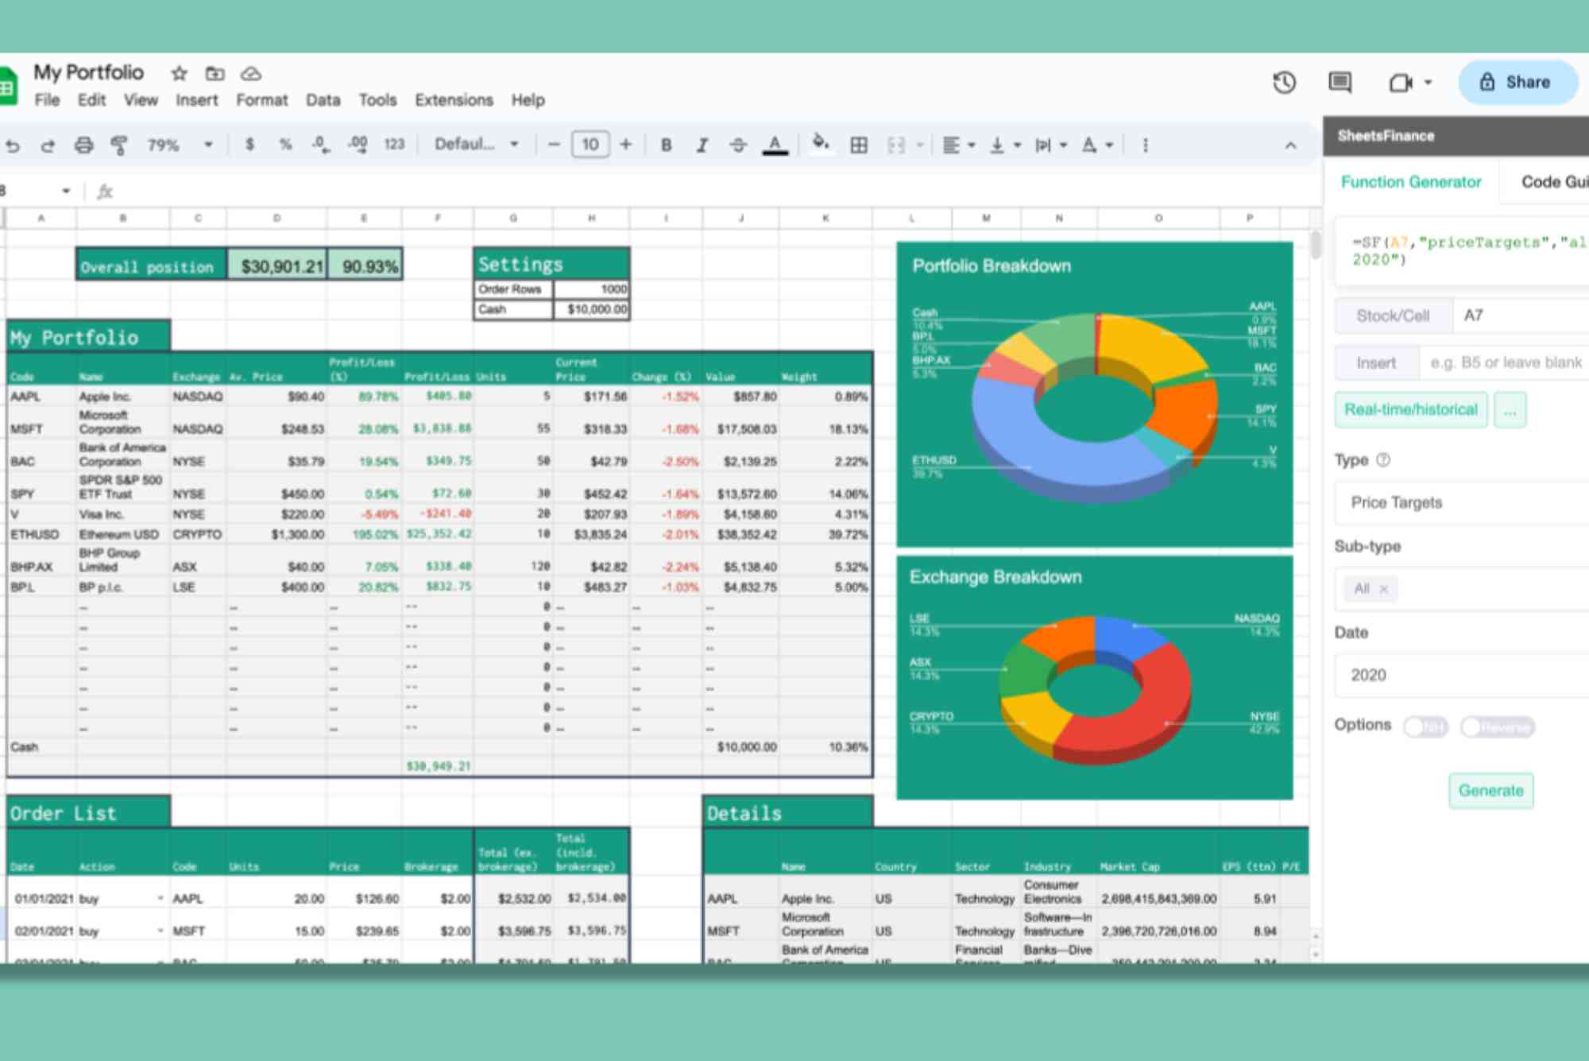Viewport: 1589px width, 1061px height.
Task: Format as percent
Action: pos(285,145)
